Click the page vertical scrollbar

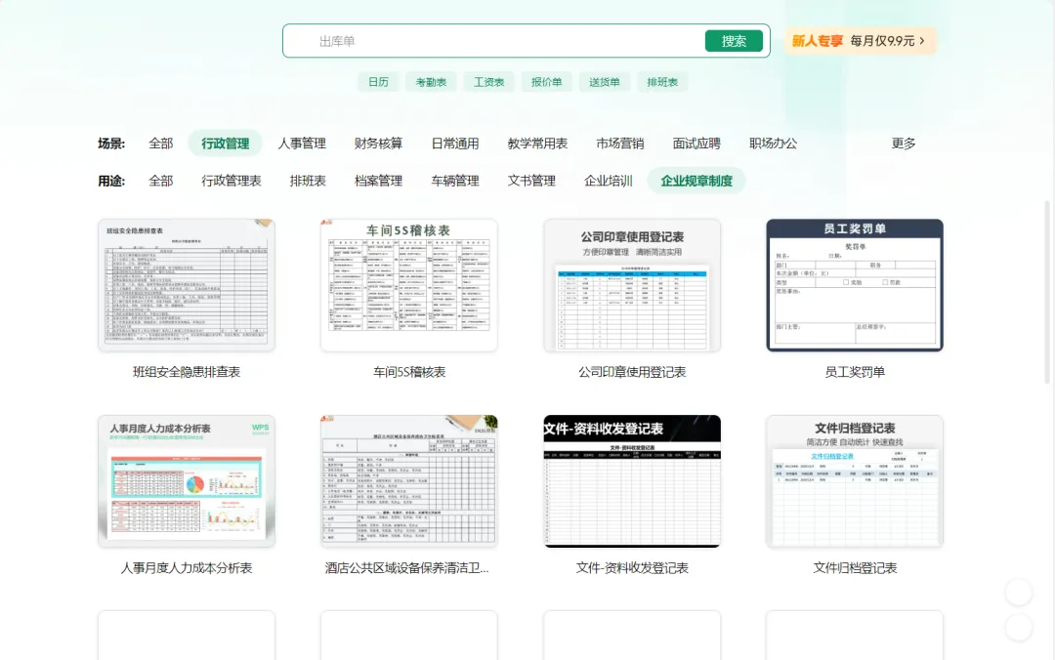[x=1047, y=292]
